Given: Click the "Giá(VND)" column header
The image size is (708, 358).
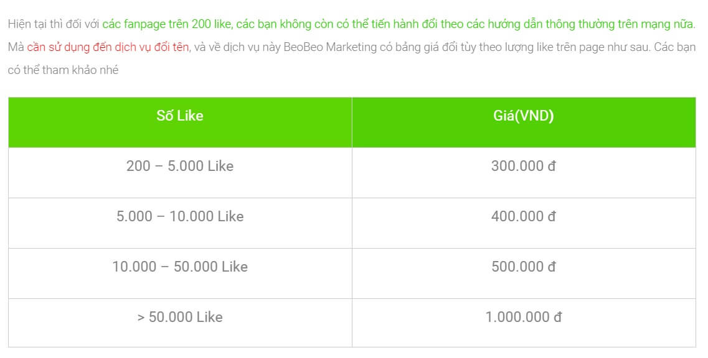Looking at the screenshot, I should [x=523, y=116].
